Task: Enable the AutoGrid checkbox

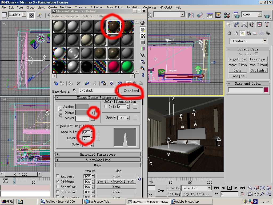Action: coord(256,54)
